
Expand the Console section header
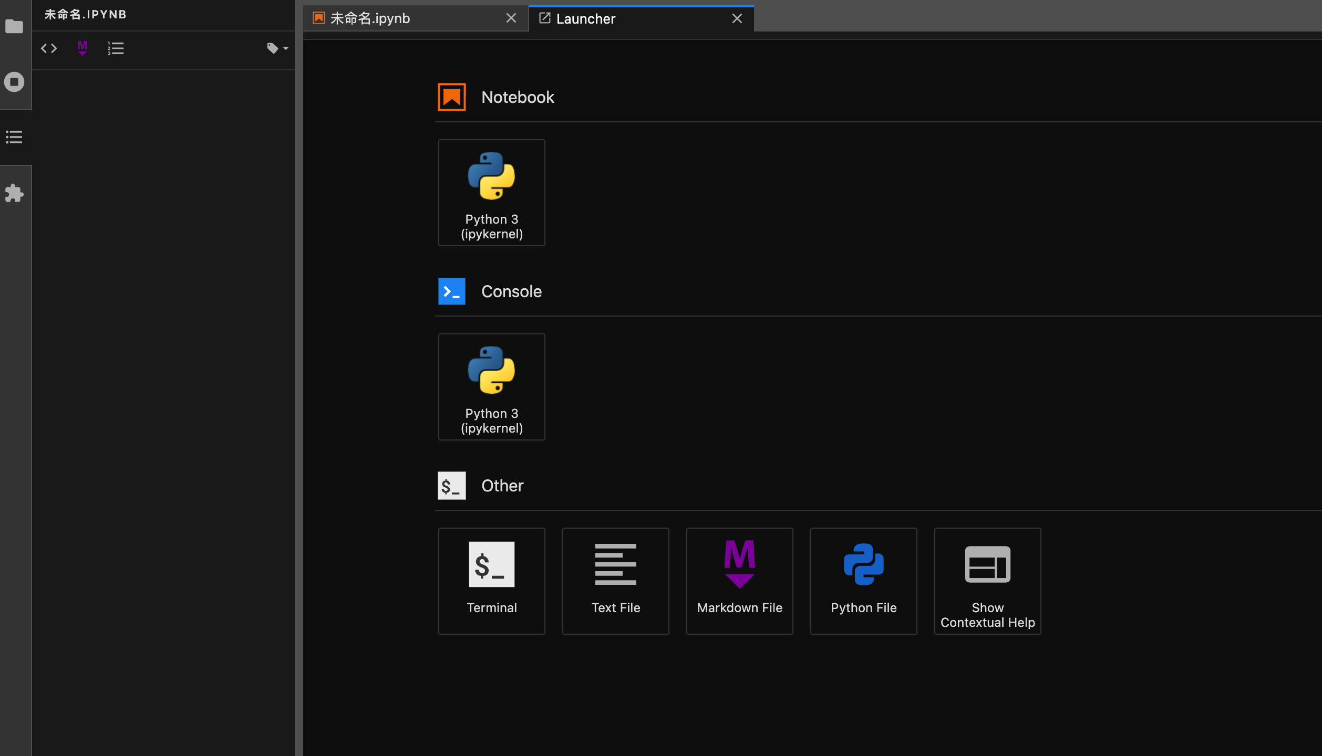(511, 290)
